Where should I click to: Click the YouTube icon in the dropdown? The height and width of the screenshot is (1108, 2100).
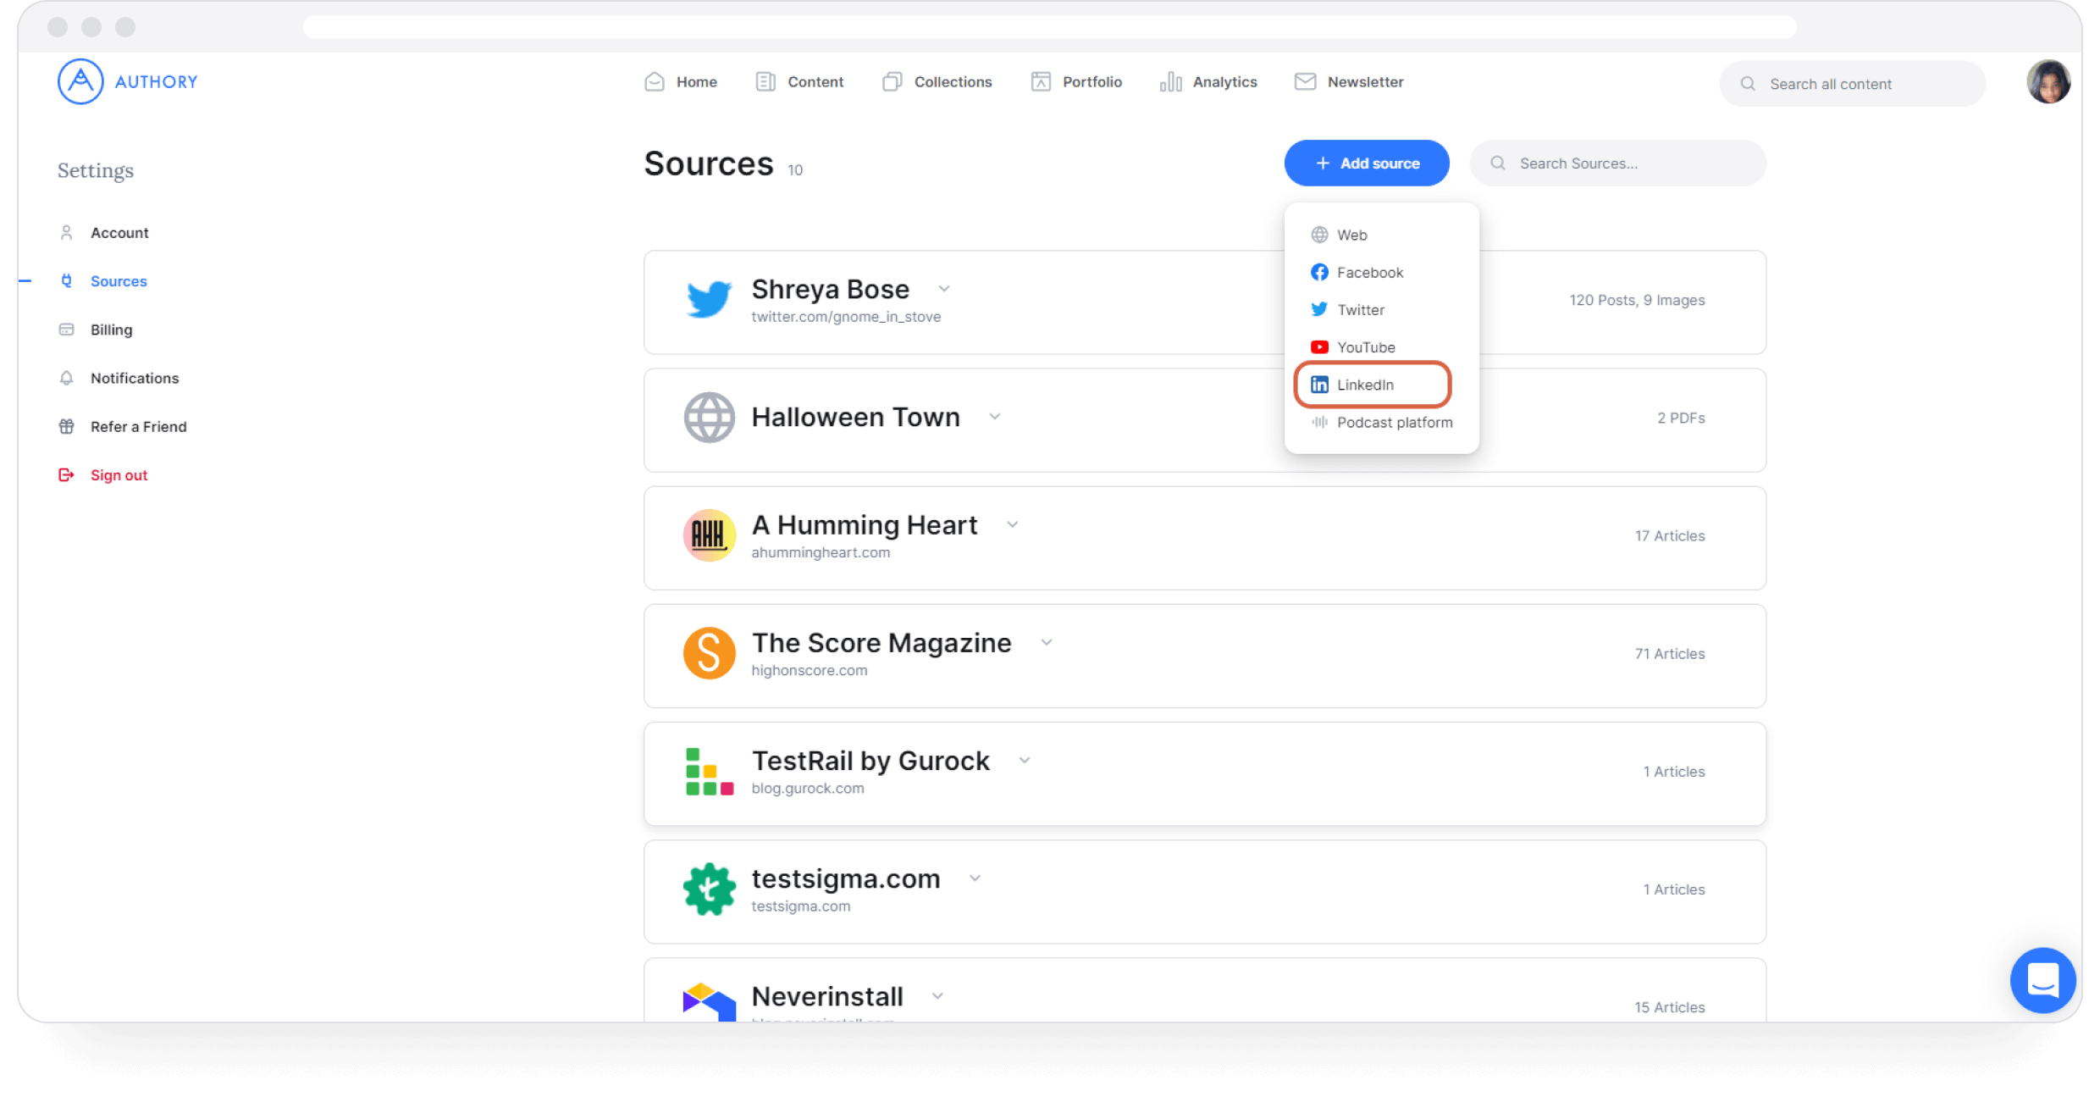(x=1319, y=347)
